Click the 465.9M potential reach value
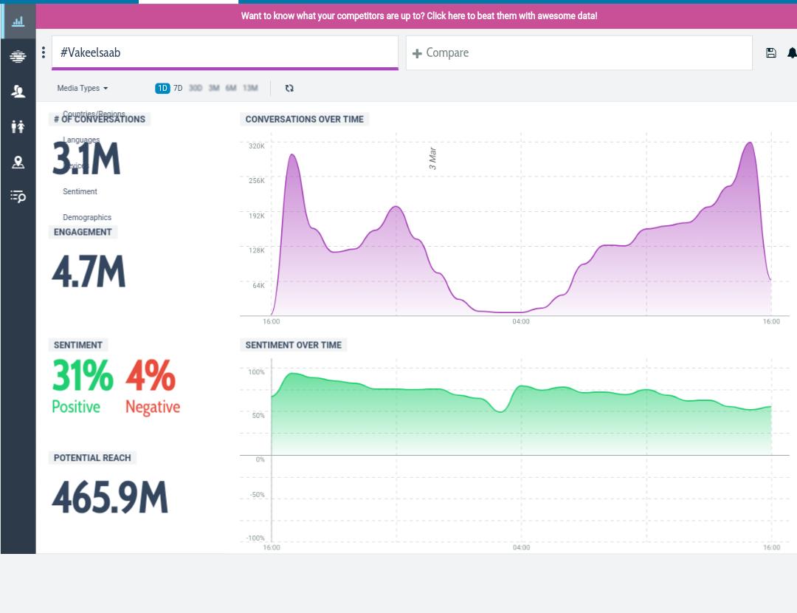797x613 pixels. [x=110, y=497]
